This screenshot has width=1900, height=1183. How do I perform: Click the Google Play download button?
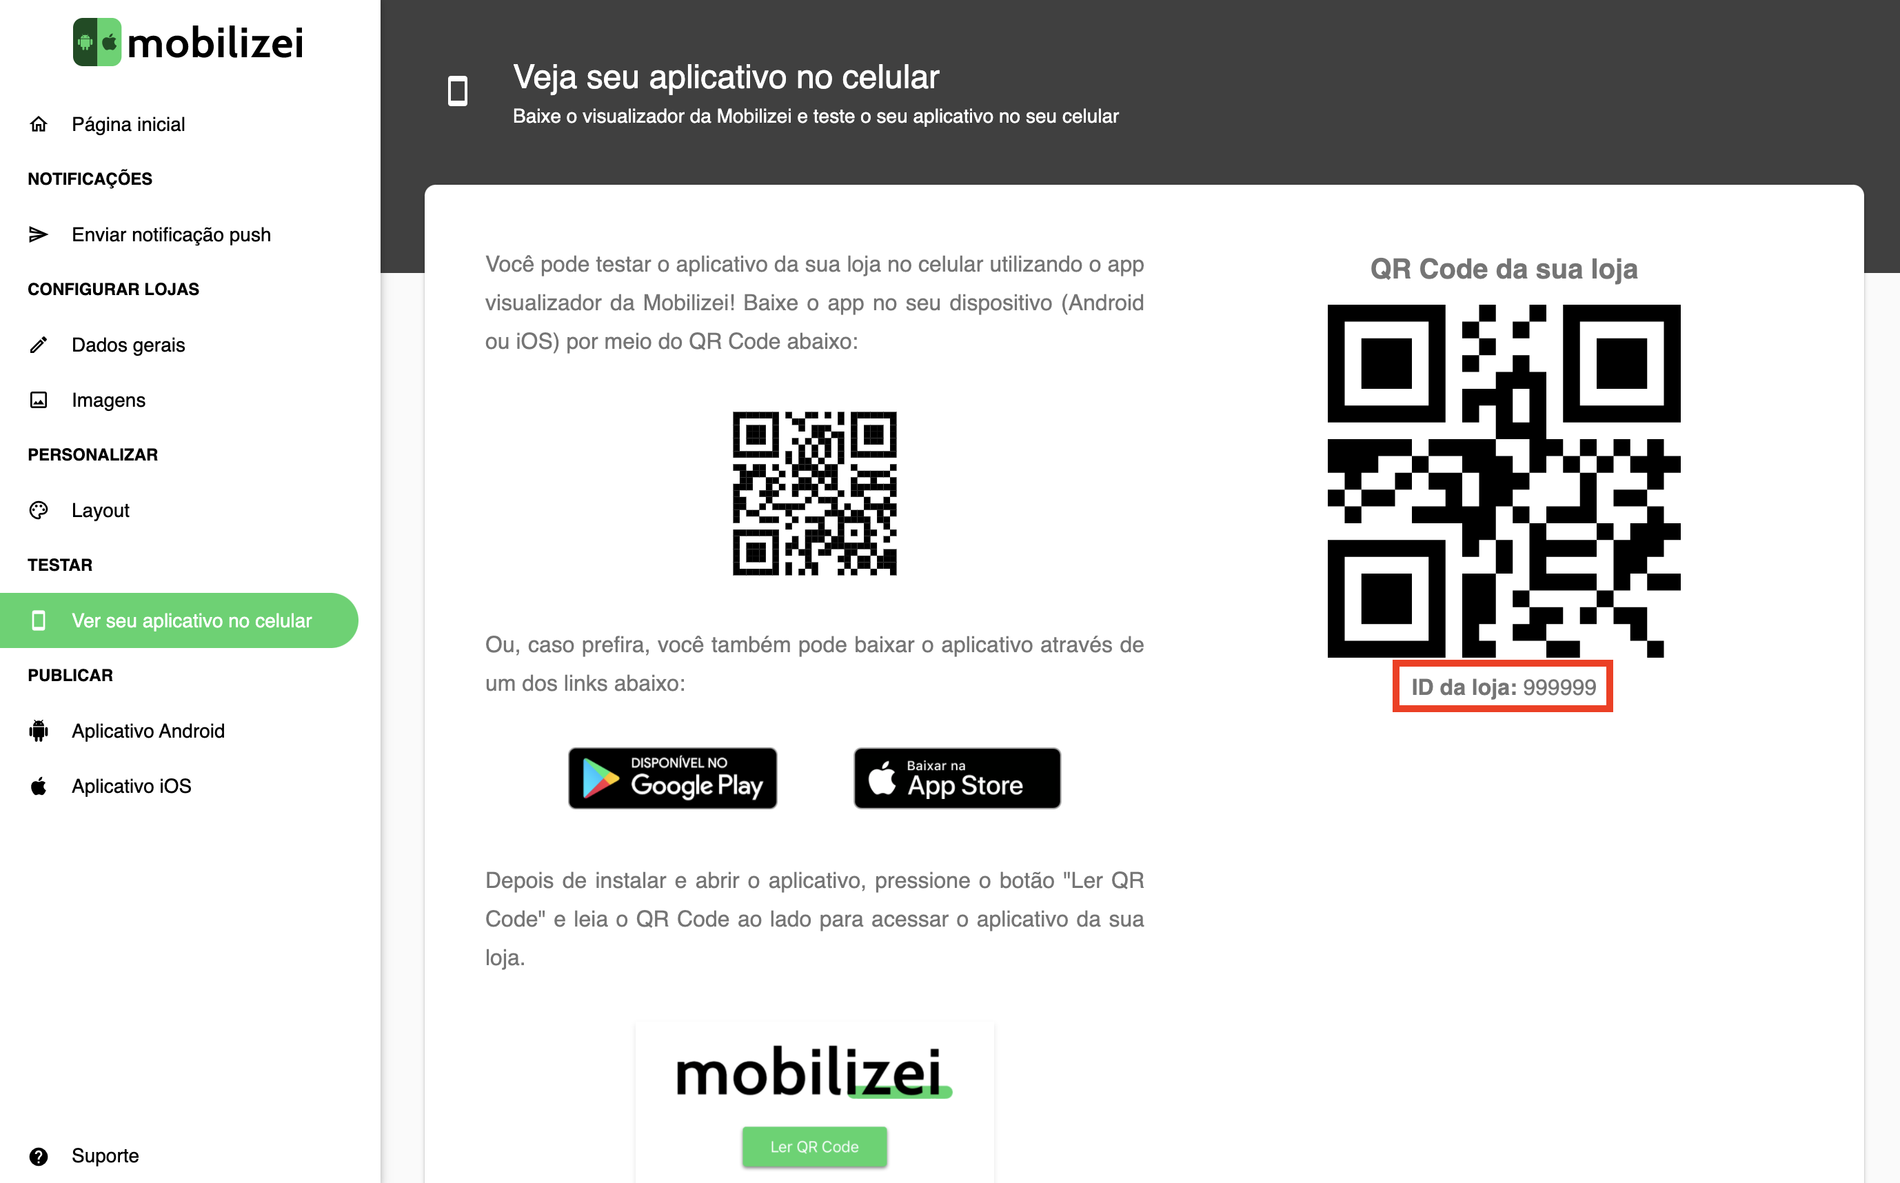coord(672,778)
